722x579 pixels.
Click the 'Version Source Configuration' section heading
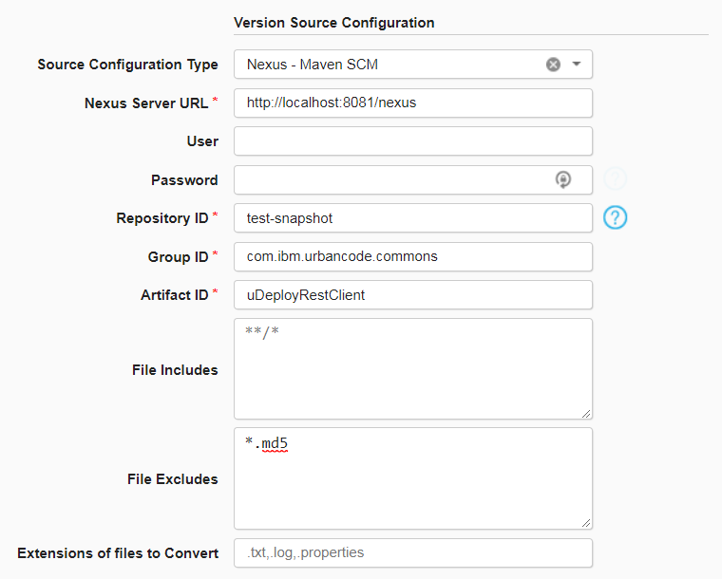[x=333, y=22]
